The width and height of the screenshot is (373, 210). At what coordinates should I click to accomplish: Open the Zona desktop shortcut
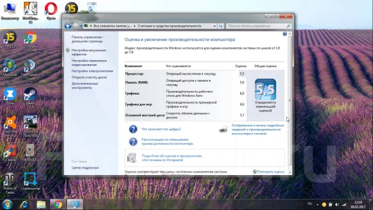(x=10, y=96)
